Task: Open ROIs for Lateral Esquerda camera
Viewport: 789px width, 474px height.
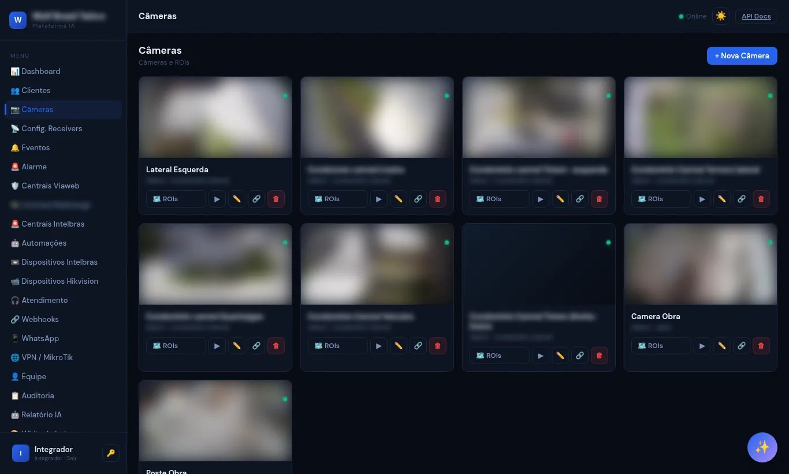Action: point(176,199)
